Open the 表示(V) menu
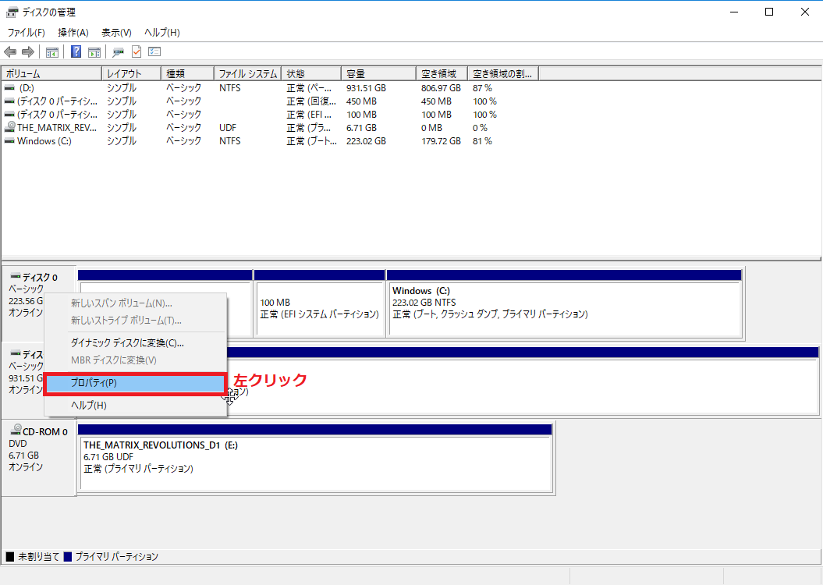Viewport: 823px width, 585px height. click(116, 33)
